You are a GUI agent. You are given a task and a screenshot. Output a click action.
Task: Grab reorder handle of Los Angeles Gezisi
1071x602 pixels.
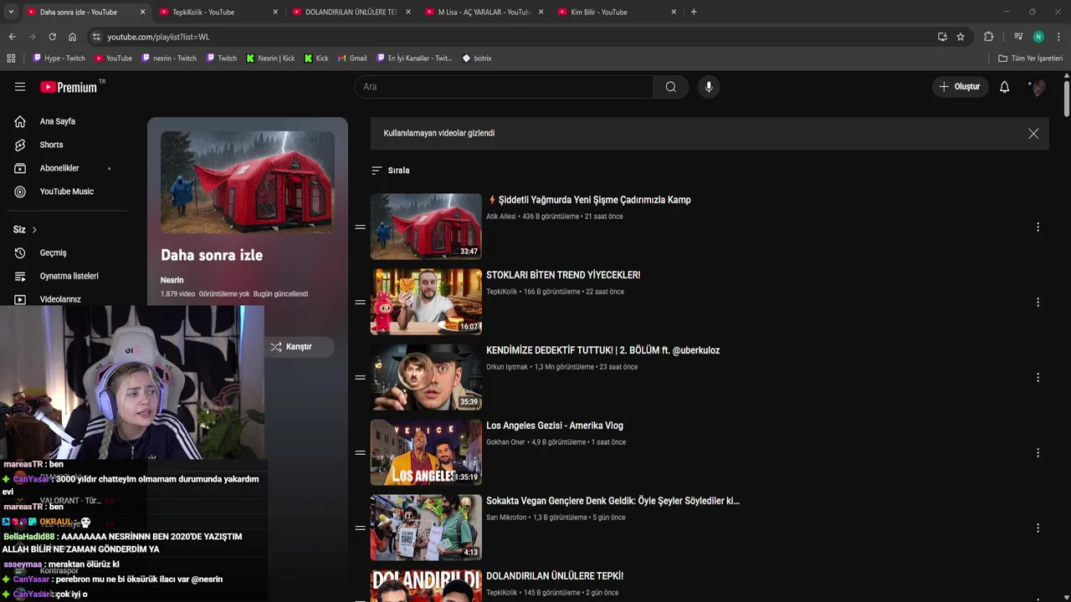pos(361,452)
